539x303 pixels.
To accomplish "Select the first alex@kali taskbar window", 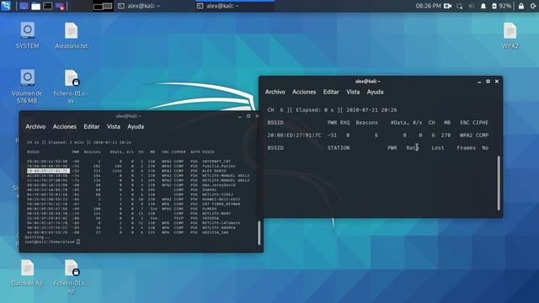I will click(x=139, y=6).
